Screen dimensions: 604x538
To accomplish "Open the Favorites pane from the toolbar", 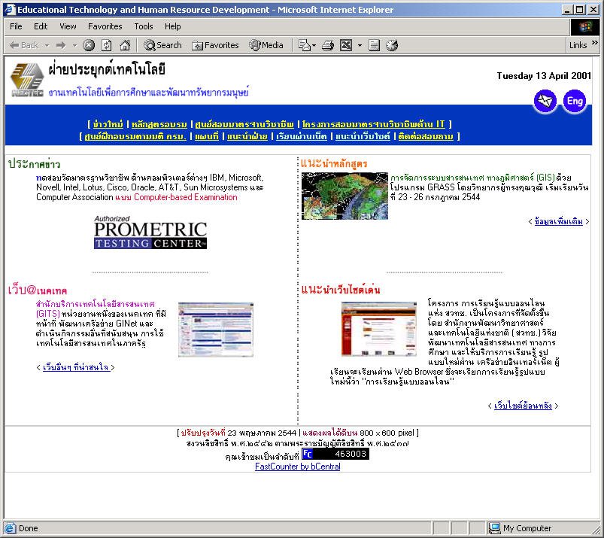I will point(215,45).
